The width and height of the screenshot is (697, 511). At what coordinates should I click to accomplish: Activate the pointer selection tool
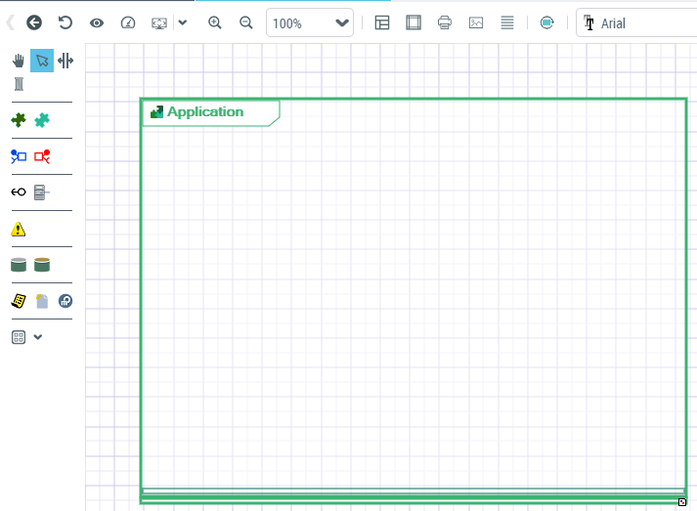point(42,61)
